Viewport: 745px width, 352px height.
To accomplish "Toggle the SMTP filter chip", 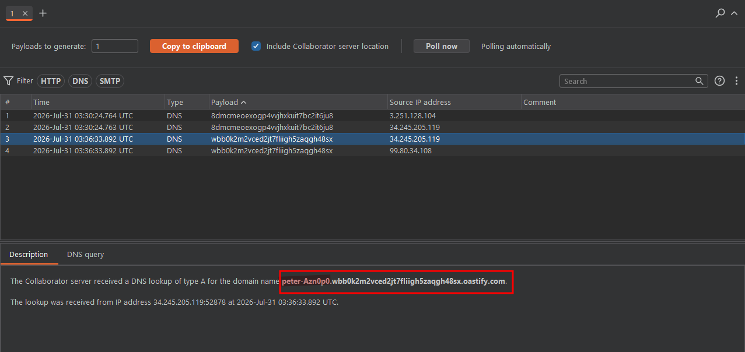I will pyautogui.click(x=110, y=81).
